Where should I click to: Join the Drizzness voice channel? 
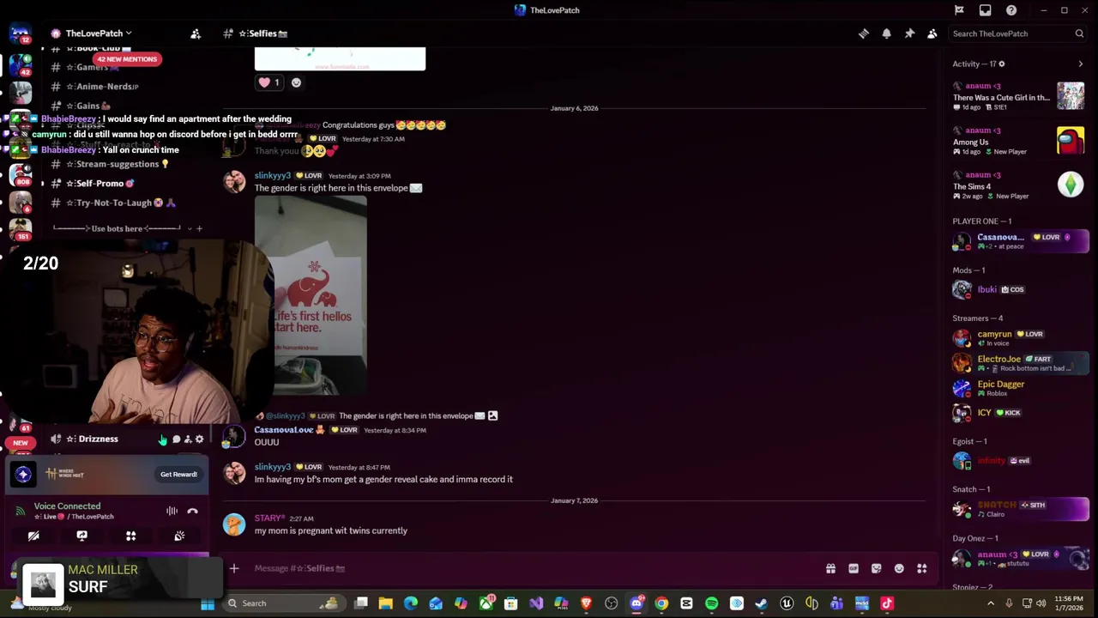click(97, 439)
